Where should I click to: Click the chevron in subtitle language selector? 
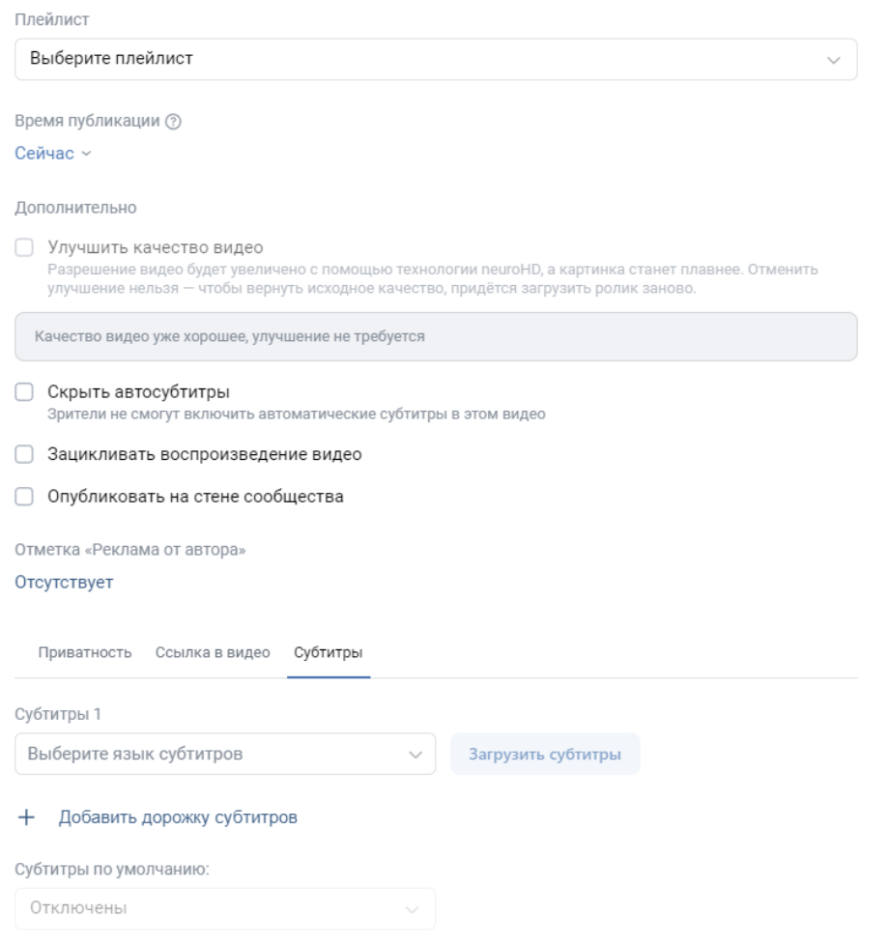[416, 754]
